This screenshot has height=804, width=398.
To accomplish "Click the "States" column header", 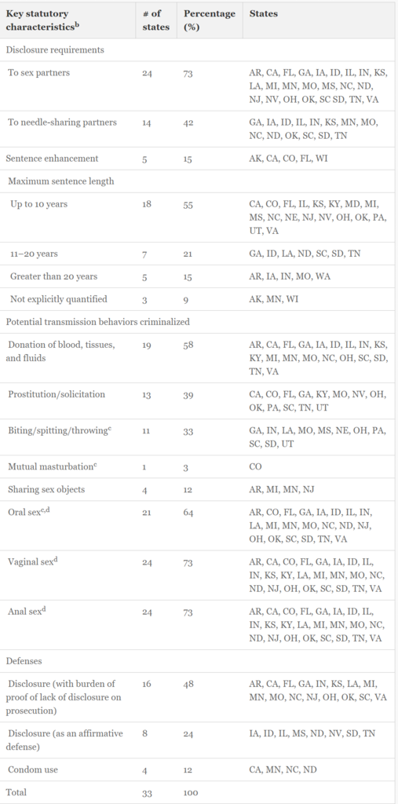I will click(263, 14).
